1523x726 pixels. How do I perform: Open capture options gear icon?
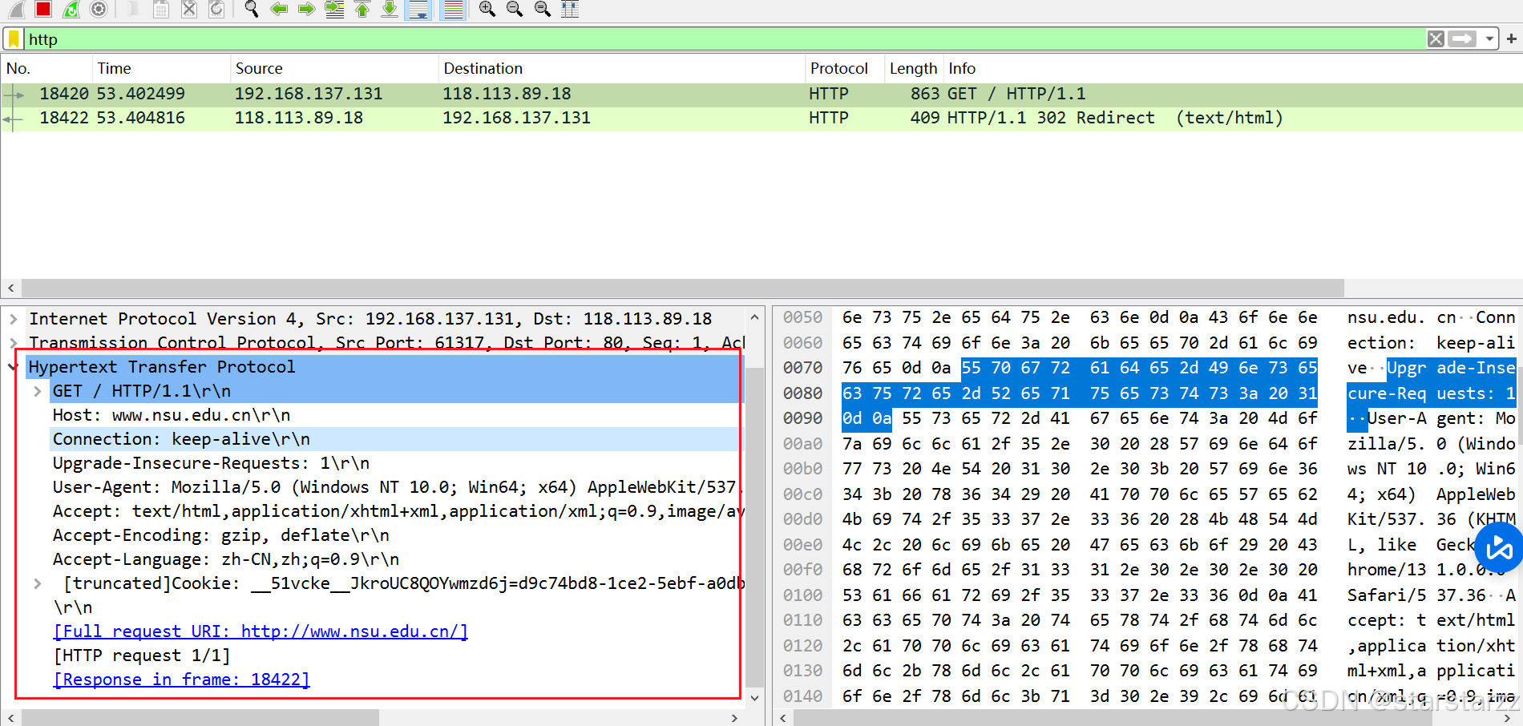[x=99, y=9]
